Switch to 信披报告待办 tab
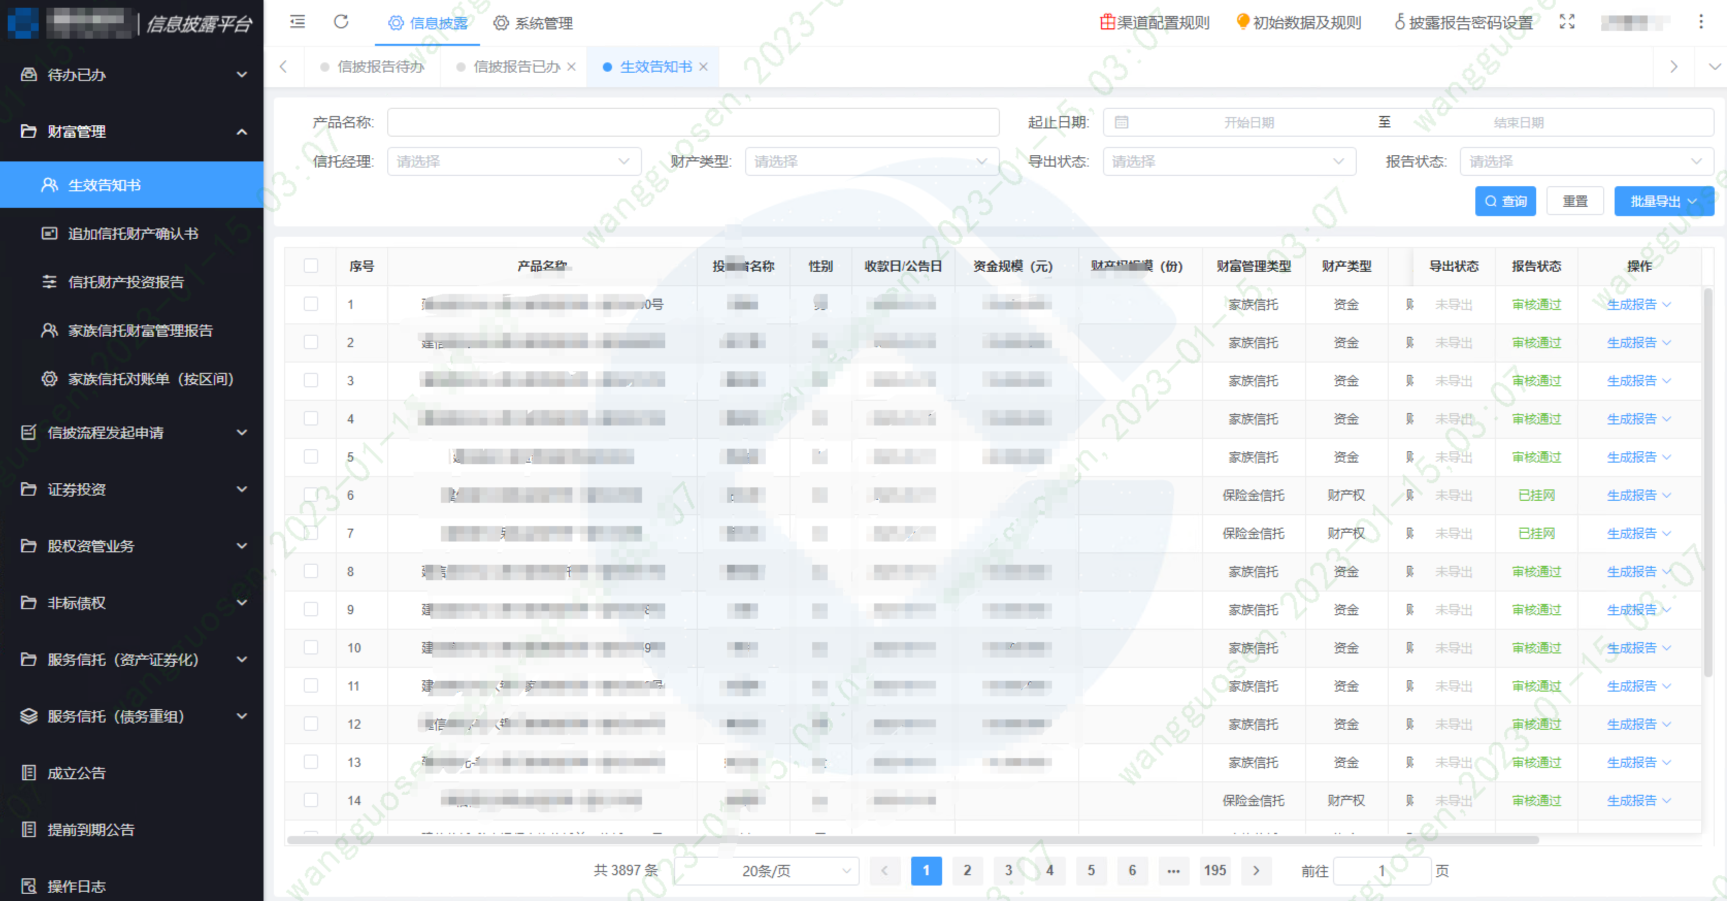The height and width of the screenshot is (901, 1727). [373, 67]
